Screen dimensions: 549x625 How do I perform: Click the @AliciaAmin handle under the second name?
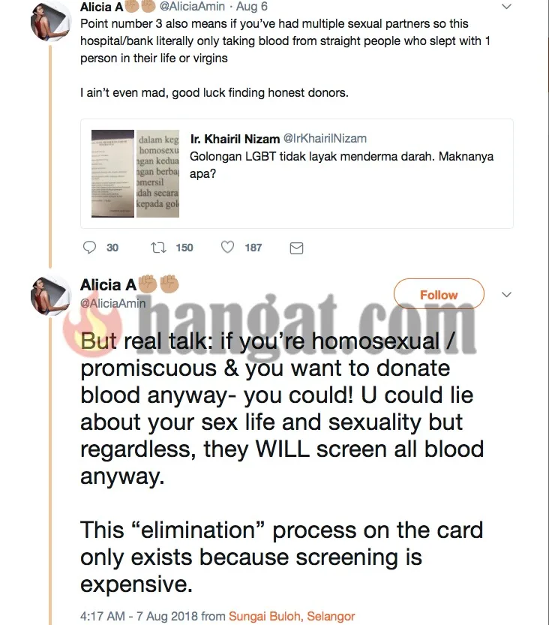coord(112,303)
